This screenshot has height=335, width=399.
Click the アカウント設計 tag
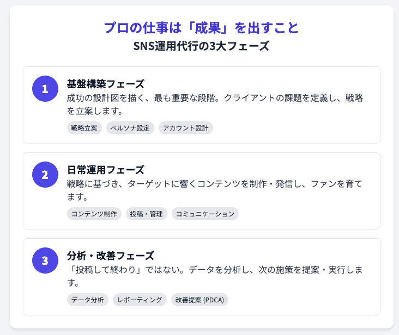coord(186,128)
